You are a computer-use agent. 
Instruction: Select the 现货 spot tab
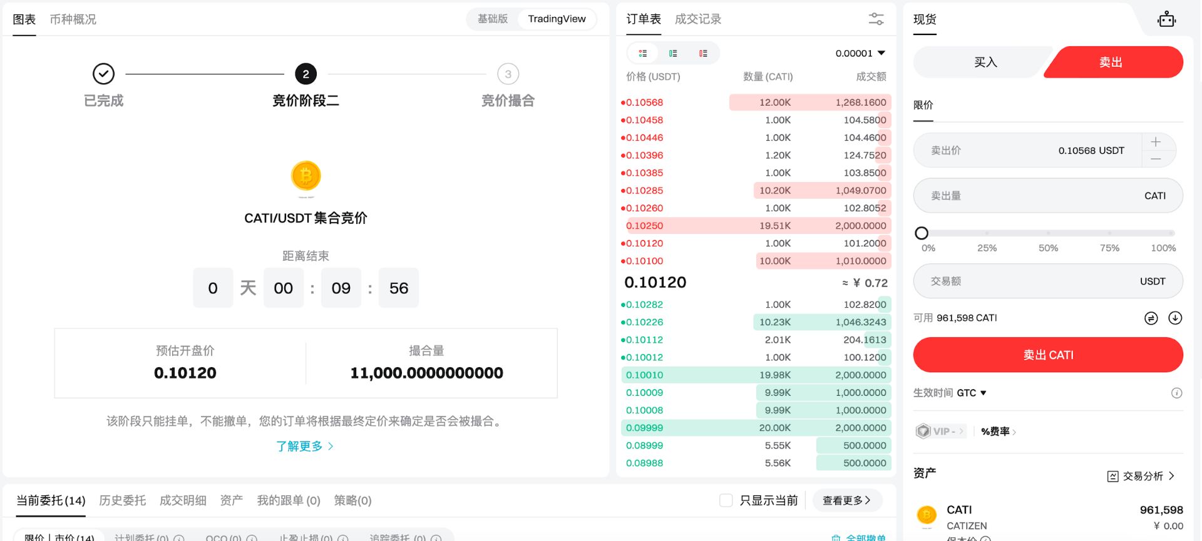coord(925,19)
